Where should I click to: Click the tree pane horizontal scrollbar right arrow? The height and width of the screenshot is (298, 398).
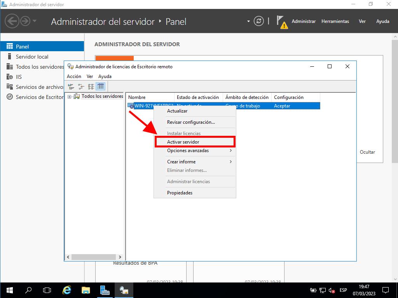click(120, 257)
